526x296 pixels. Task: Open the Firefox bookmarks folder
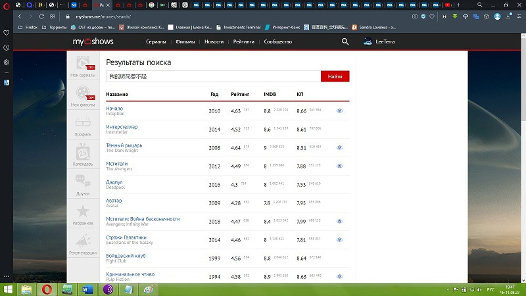(x=28, y=27)
